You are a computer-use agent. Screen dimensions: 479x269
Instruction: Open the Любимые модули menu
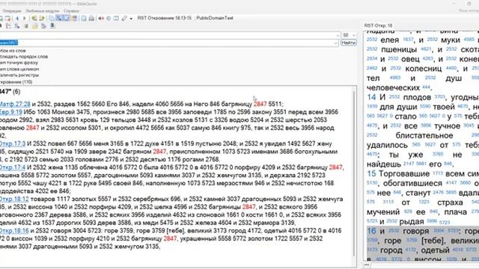point(43,10)
